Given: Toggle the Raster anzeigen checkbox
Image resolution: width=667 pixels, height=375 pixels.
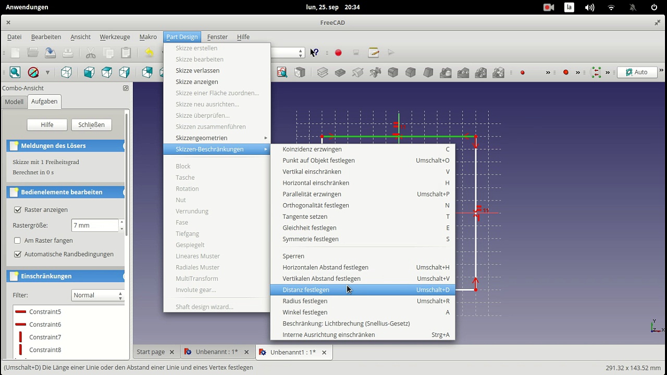Looking at the screenshot, I should (x=18, y=210).
